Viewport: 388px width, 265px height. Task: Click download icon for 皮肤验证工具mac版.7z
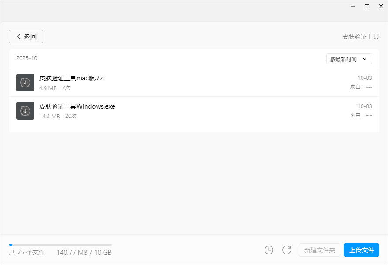pos(25,83)
